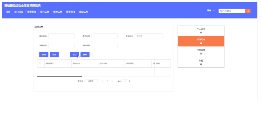
Task: Open 项目公告 in the top navigation
Action: [19, 12]
